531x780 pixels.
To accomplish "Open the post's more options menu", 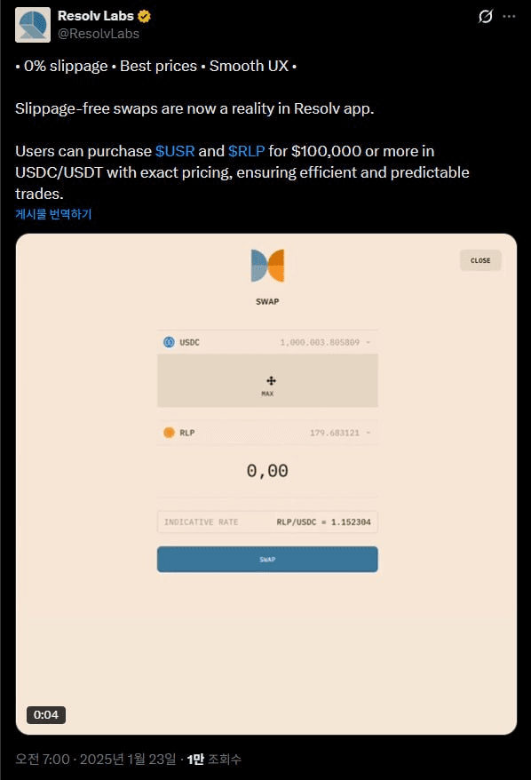I will [509, 15].
